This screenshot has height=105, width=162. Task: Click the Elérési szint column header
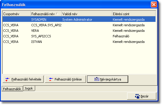(134, 14)
